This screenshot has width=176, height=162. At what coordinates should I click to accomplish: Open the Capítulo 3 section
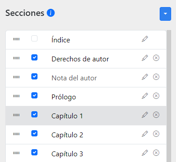point(67,154)
